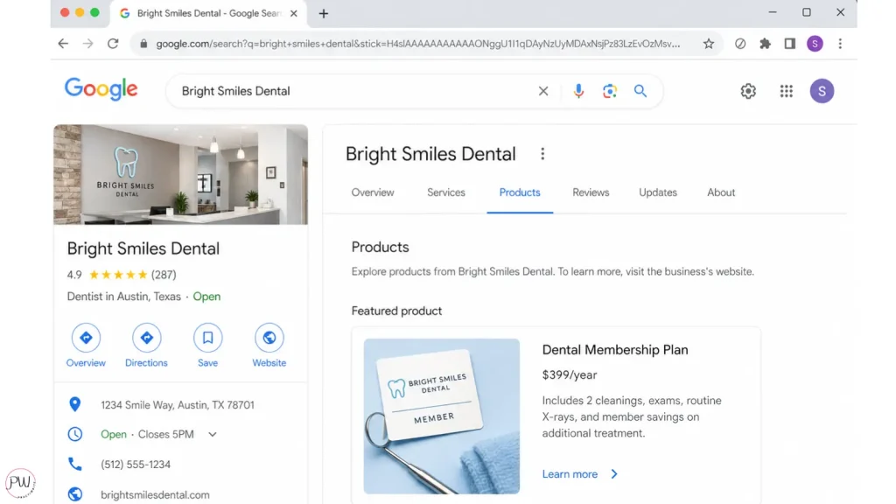The height and width of the screenshot is (504, 896).
Task: Reload the page using refresh button
Action: tap(113, 44)
